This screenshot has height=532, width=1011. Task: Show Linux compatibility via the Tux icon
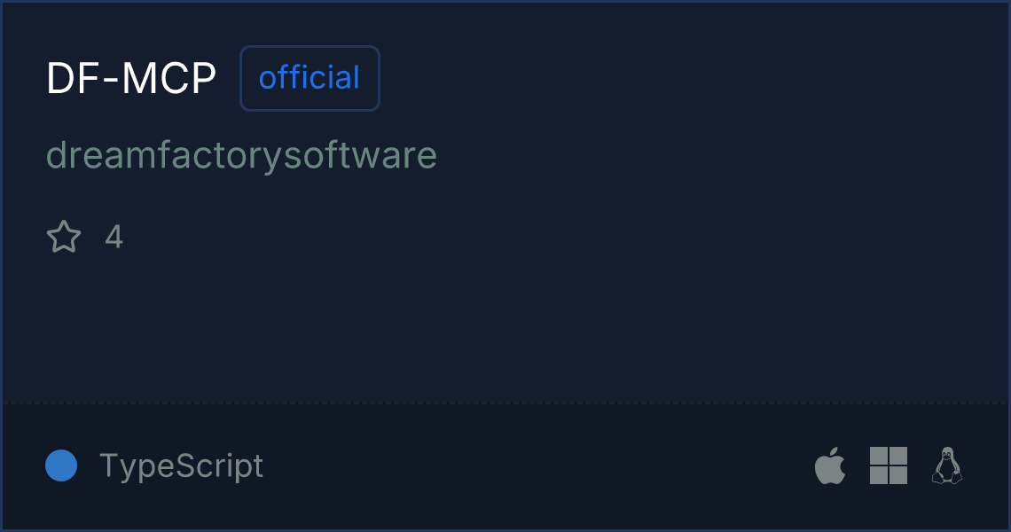coord(946,465)
